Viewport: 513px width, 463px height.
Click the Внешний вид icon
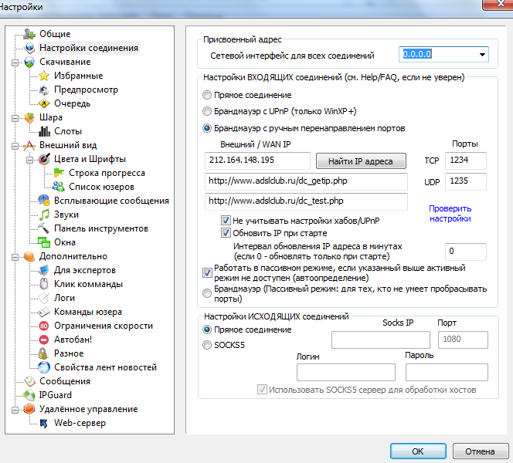coord(29,145)
